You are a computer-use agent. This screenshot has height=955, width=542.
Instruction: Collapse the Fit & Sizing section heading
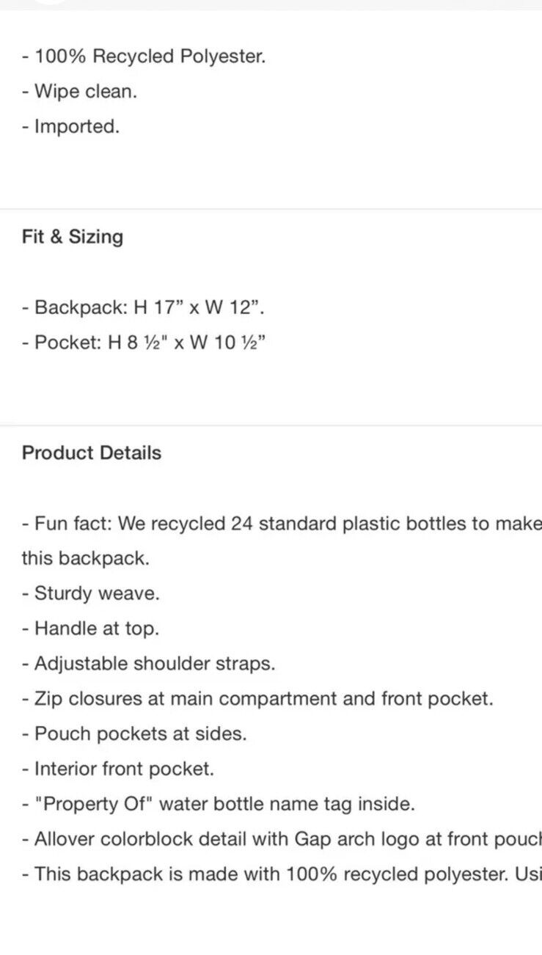(x=73, y=237)
